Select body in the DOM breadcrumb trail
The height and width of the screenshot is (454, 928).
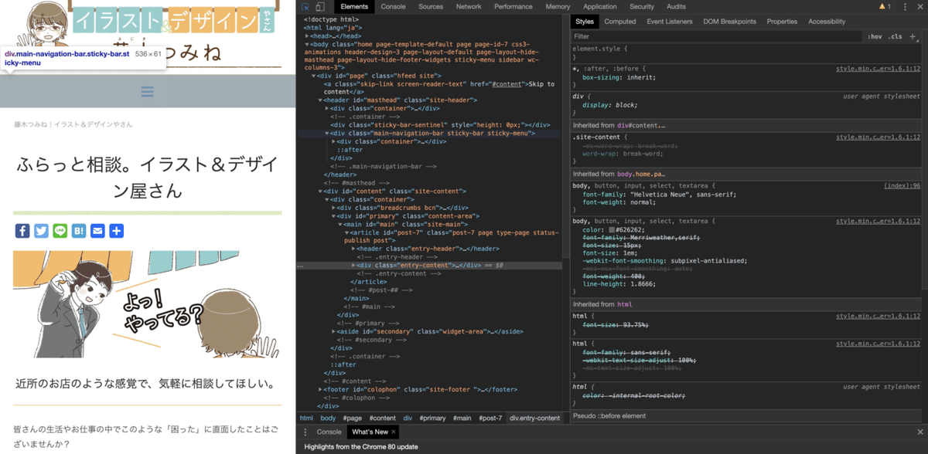coord(329,418)
